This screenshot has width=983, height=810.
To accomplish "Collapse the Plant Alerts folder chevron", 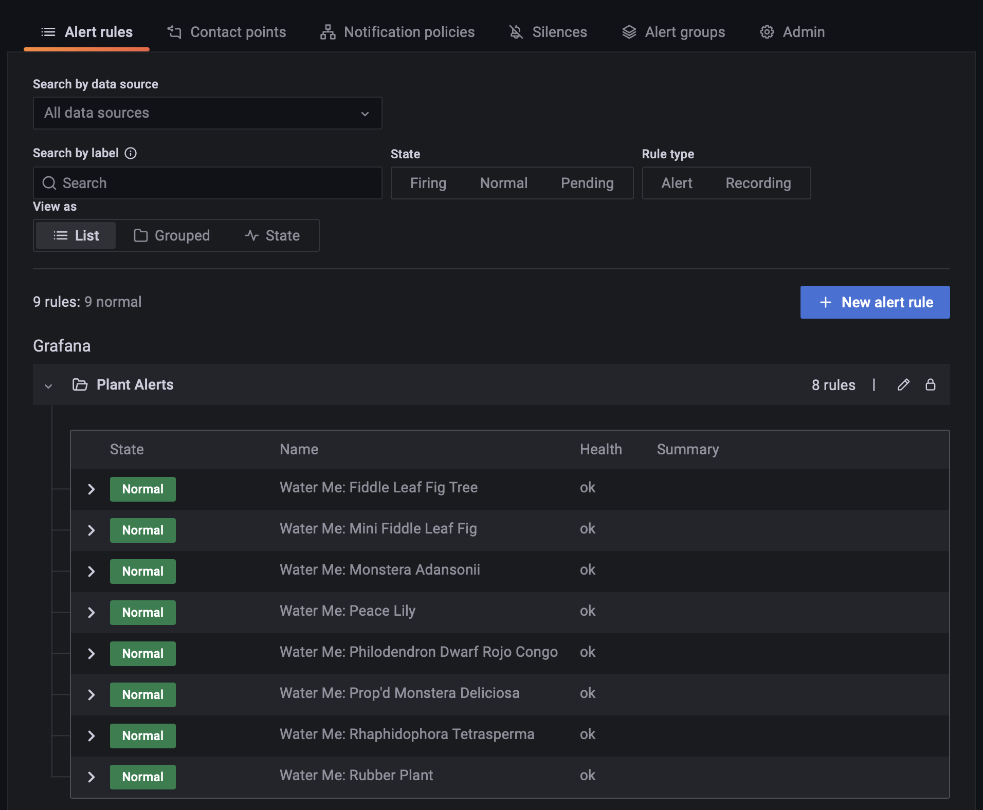I will click(48, 385).
